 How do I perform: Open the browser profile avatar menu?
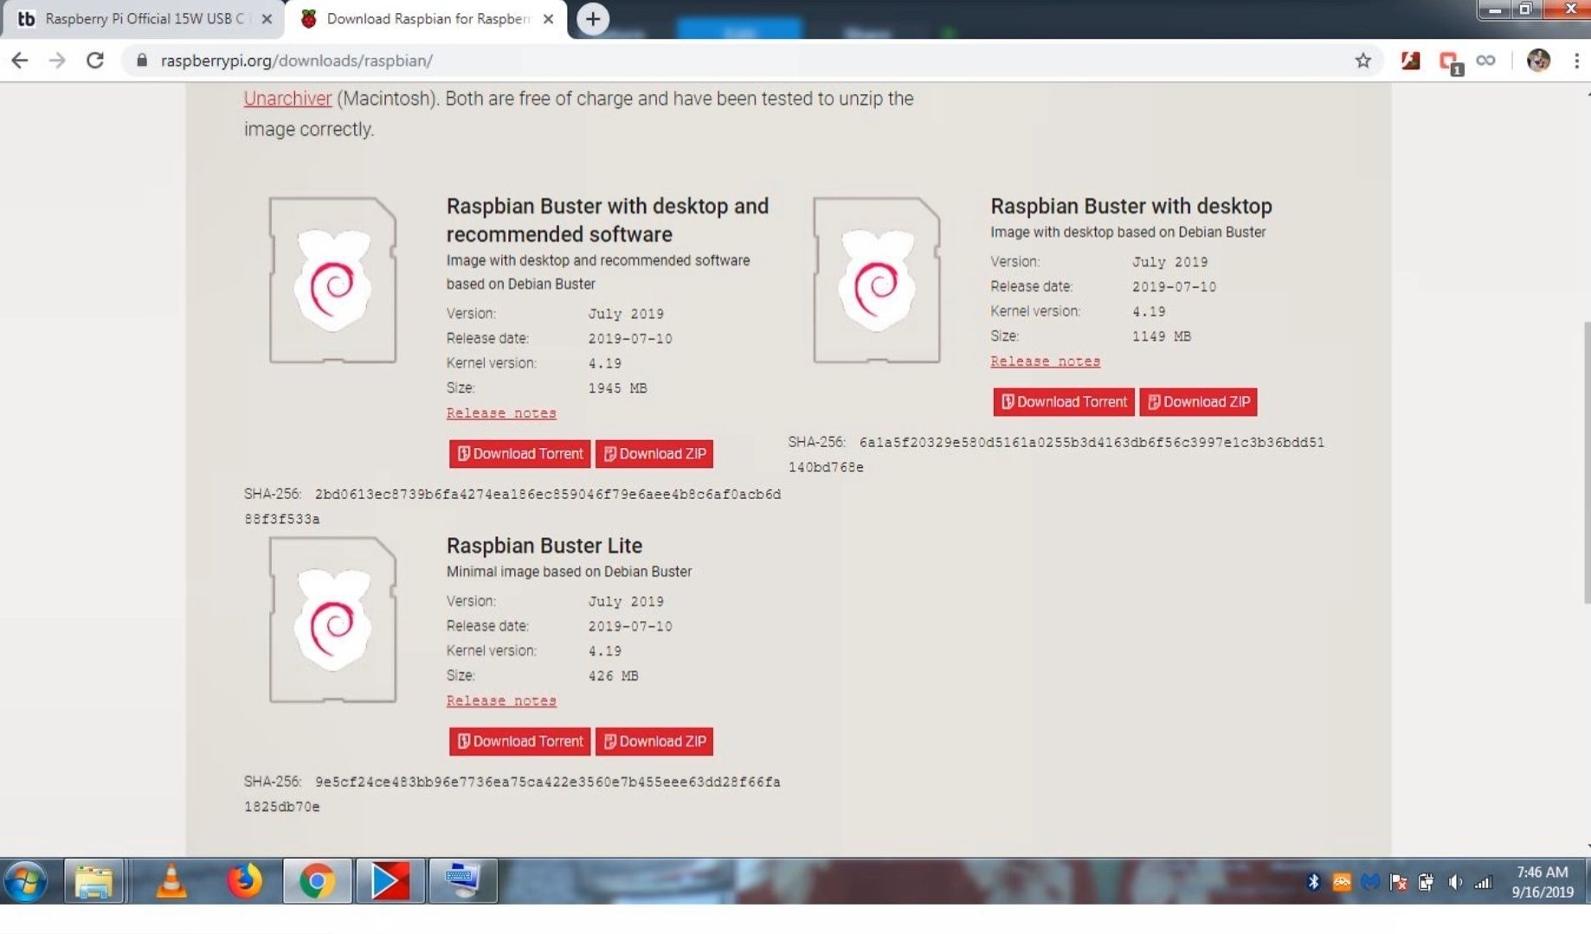click(1539, 61)
